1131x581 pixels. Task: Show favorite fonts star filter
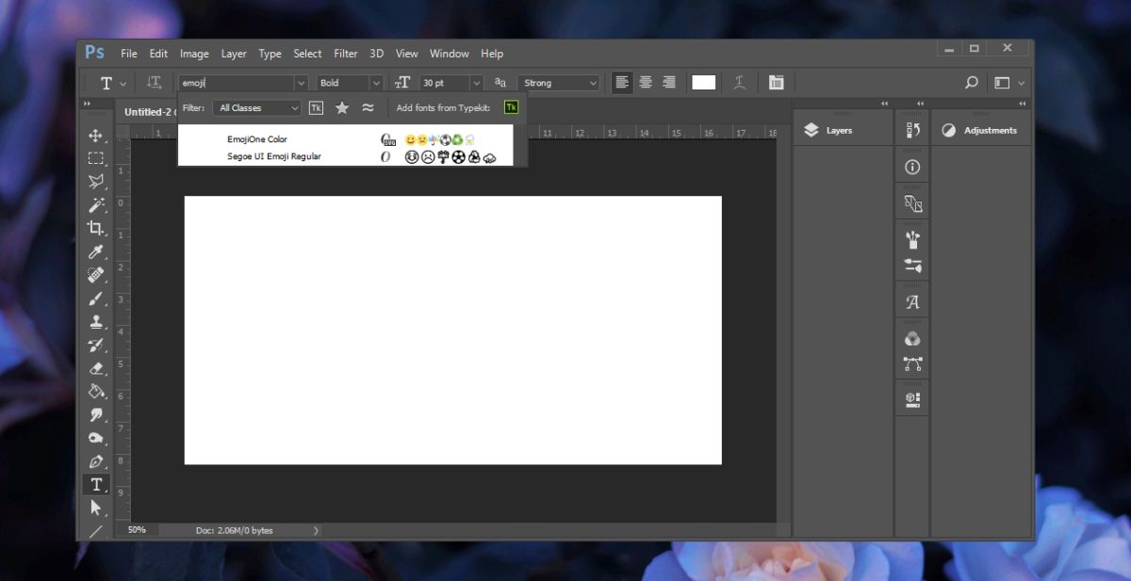(342, 108)
